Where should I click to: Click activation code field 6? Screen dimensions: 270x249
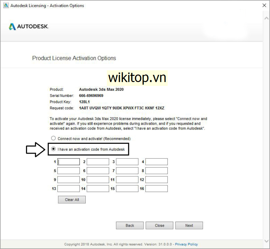[x=98, y=171]
